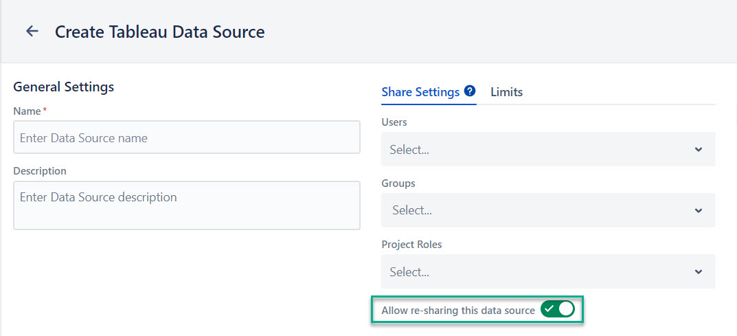Image resolution: width=737 pixels, height=336 pixels.
Task: Click the Users label
Action: click(x=394, y=122)
